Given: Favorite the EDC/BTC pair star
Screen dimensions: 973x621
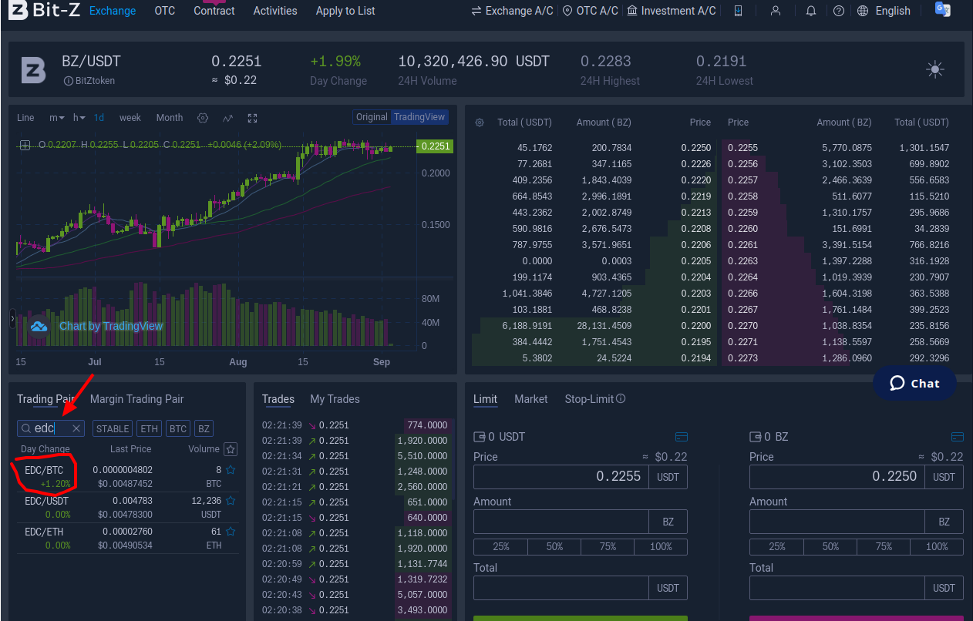Looking at the screenshot, I should [x=231, y=469].
